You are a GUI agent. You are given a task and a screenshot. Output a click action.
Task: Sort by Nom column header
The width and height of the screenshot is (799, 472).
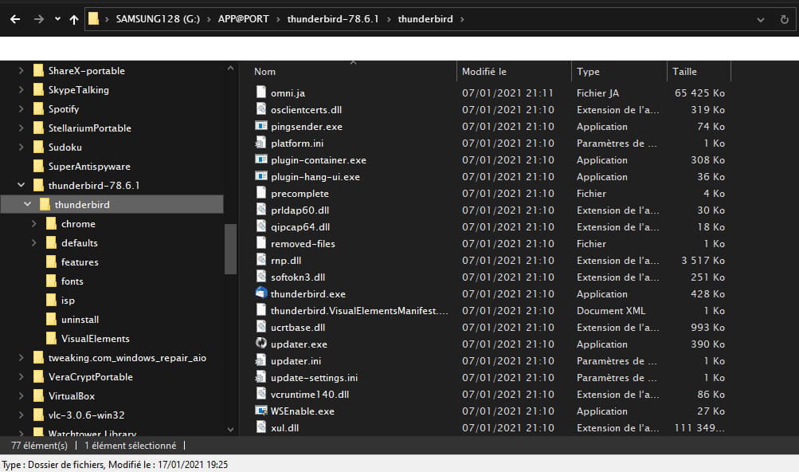pyautogui.click(x=264, y=72)
